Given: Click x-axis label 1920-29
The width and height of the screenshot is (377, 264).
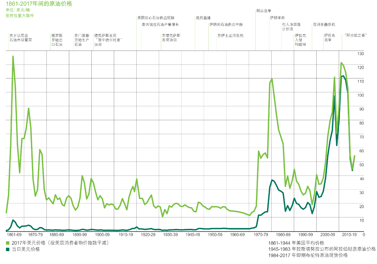Looking at the screenshot, I should [x=148, y=235].
